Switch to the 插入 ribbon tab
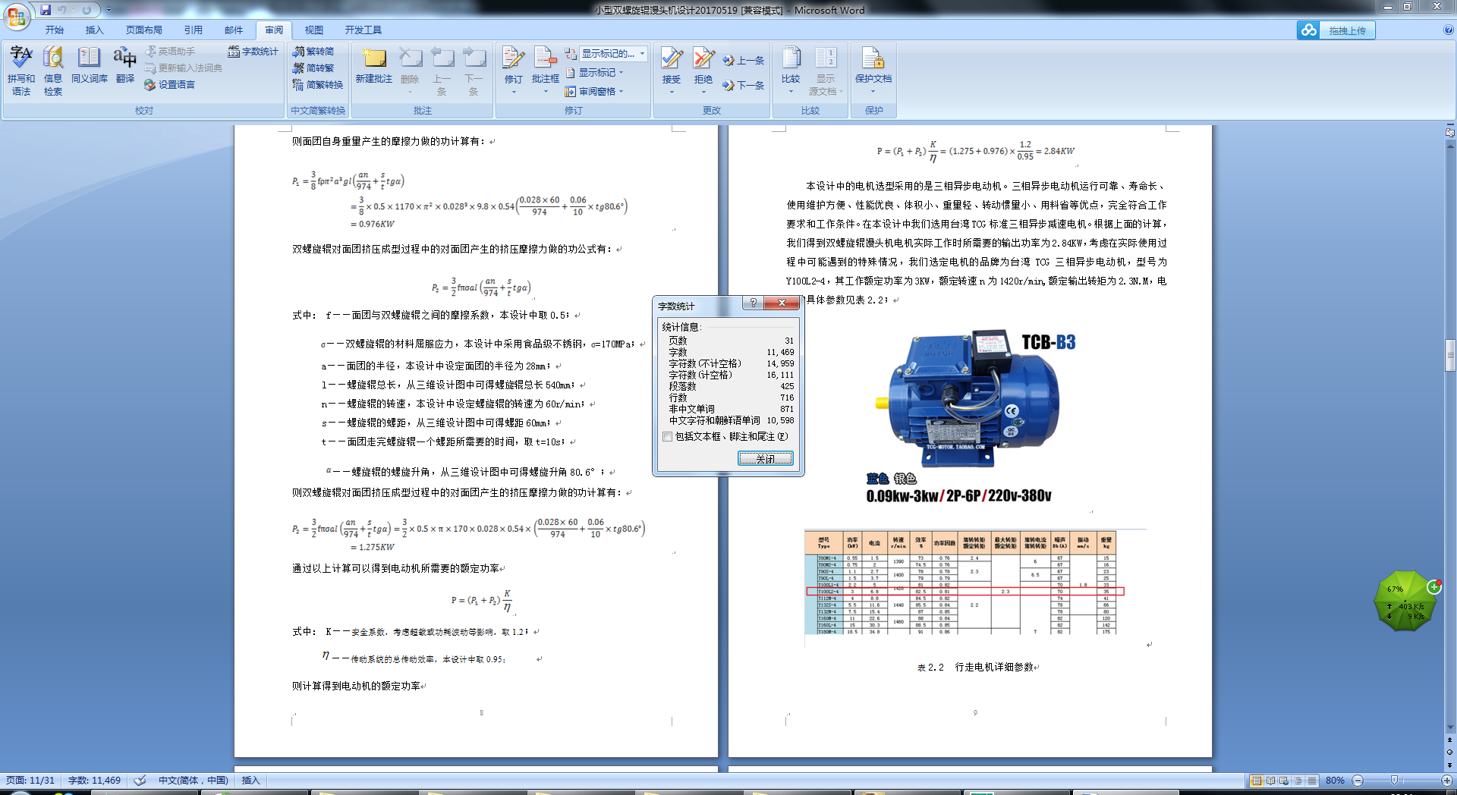The image size is (1457, 795). pos(95,30)
